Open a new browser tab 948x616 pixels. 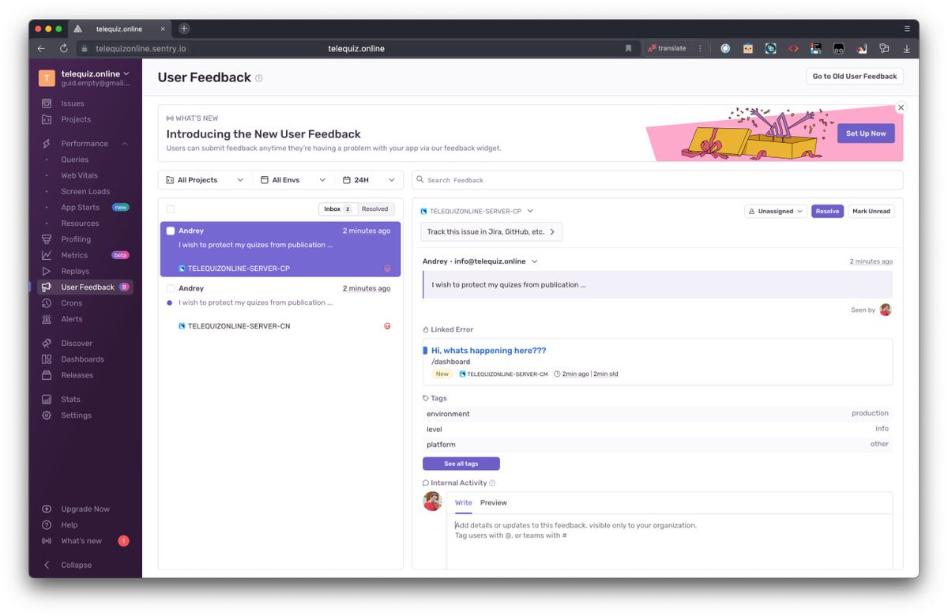click(184, 28)
